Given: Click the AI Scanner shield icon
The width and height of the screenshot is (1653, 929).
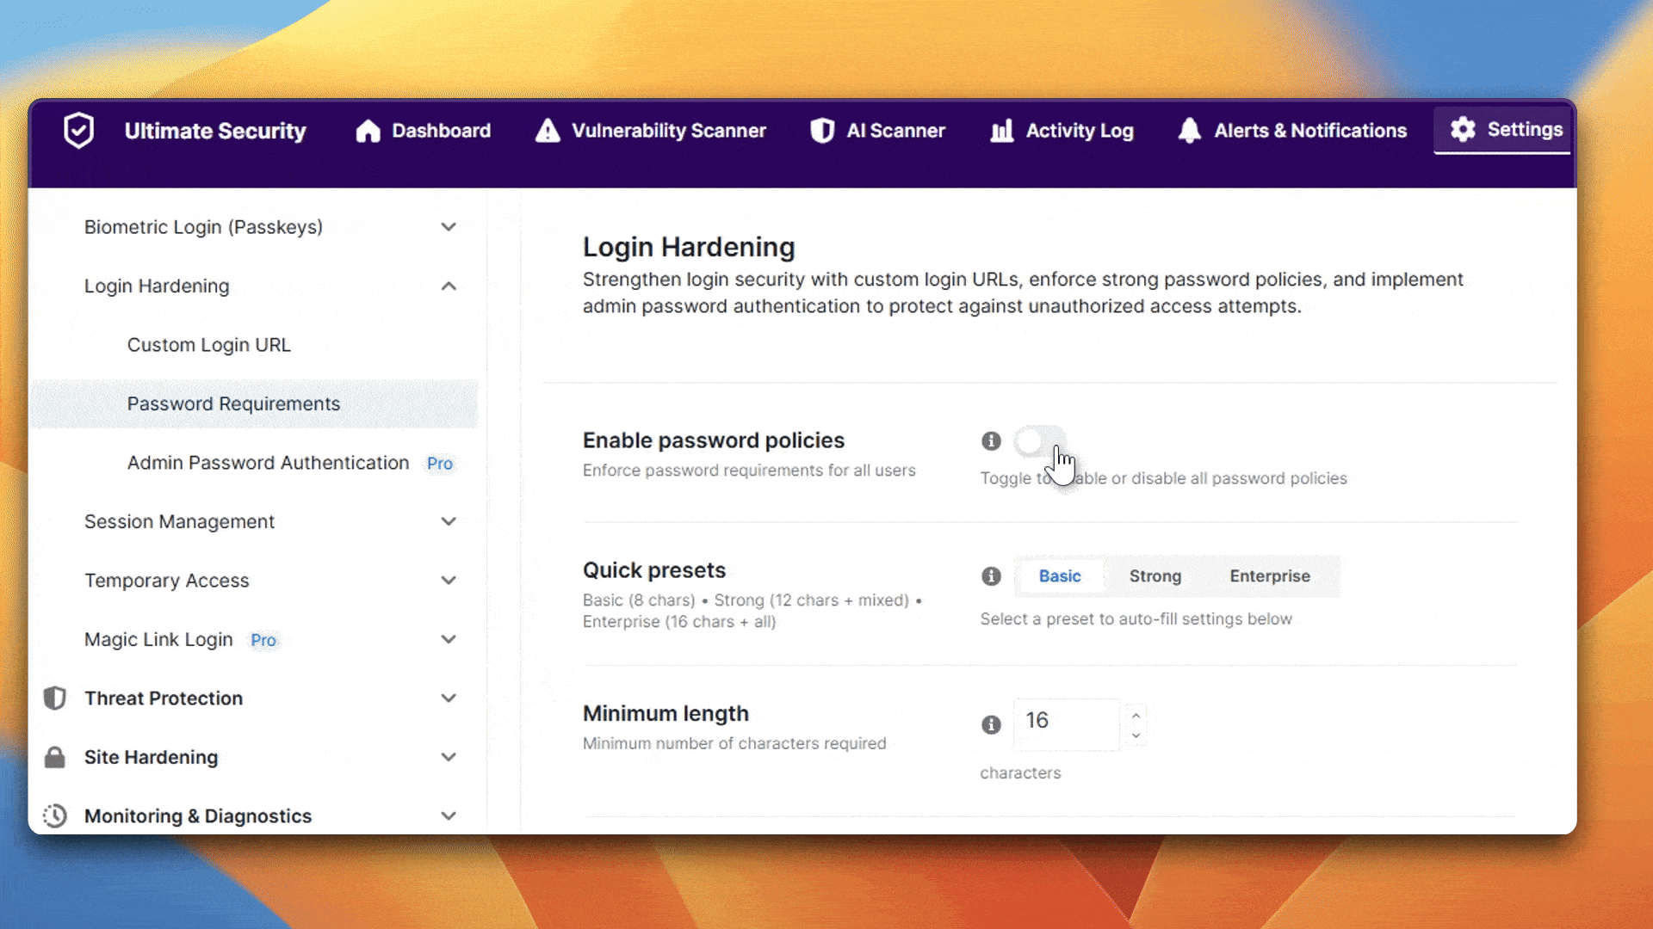Looking at the screenshot, I should [x=823, y=131].
